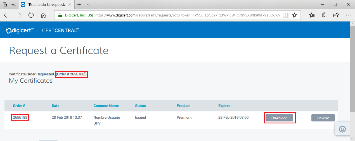The height and width of the screenshot is (141, 355).
Task: Select the 'Esperando la respuesta' tab
Action: click(x=46, y=4)
